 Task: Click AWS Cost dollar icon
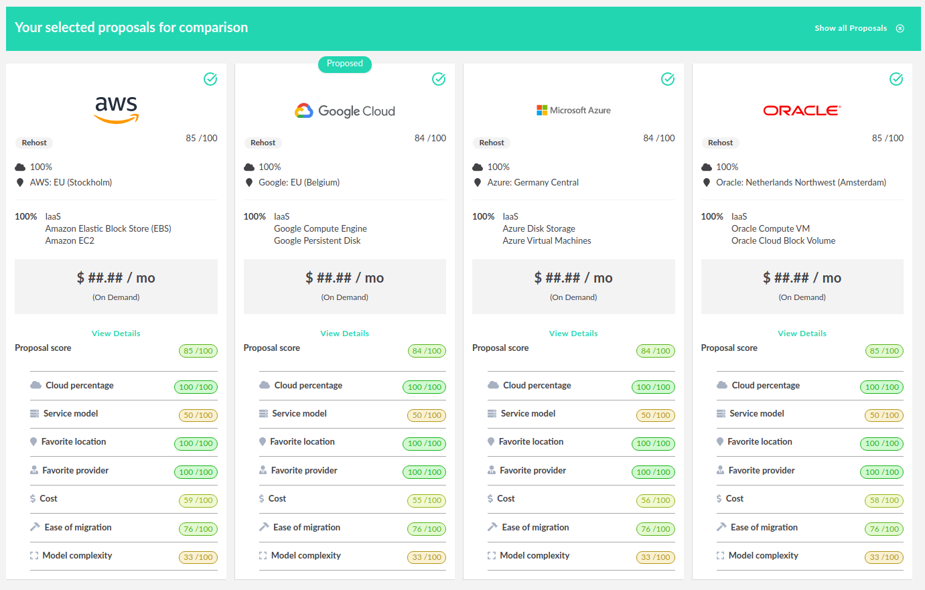coord(33,499)
